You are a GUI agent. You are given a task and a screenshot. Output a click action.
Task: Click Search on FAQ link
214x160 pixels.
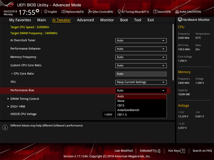tap(202, 151)
